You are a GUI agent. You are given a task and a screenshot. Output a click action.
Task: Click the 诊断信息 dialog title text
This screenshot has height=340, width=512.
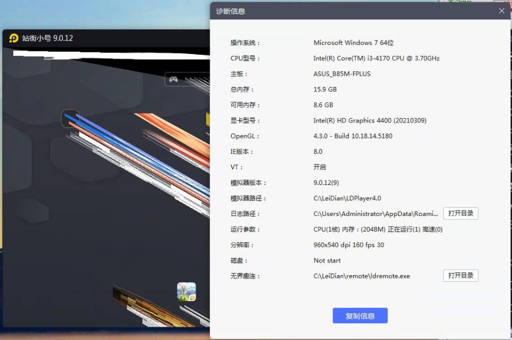pyautogui.click(x=231, y=11)
